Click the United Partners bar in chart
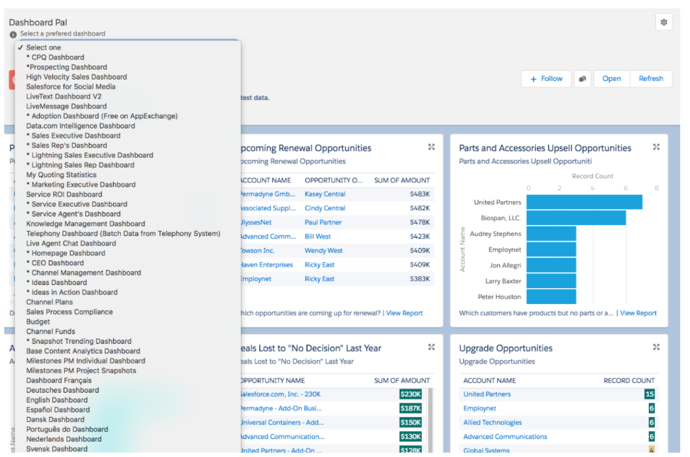The width and height of the screenshot is (690, 457). tap(585, 202)
